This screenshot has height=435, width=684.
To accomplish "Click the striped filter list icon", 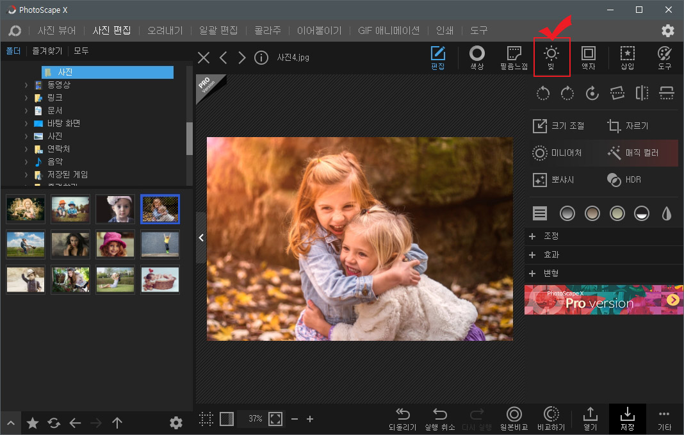I will 540,213.
